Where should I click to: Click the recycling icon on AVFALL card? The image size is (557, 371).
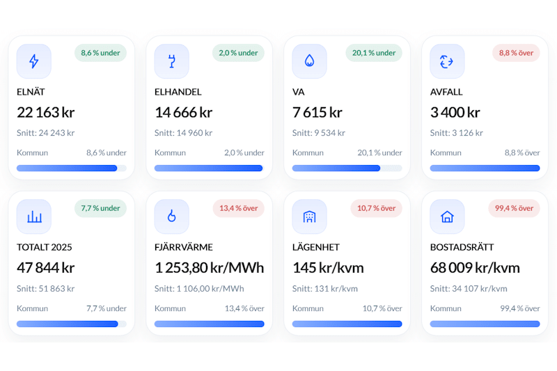(447, 61)
